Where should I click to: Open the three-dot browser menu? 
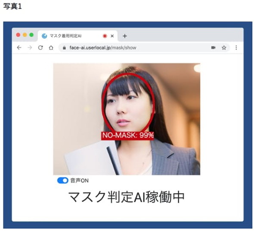(236, 48)
